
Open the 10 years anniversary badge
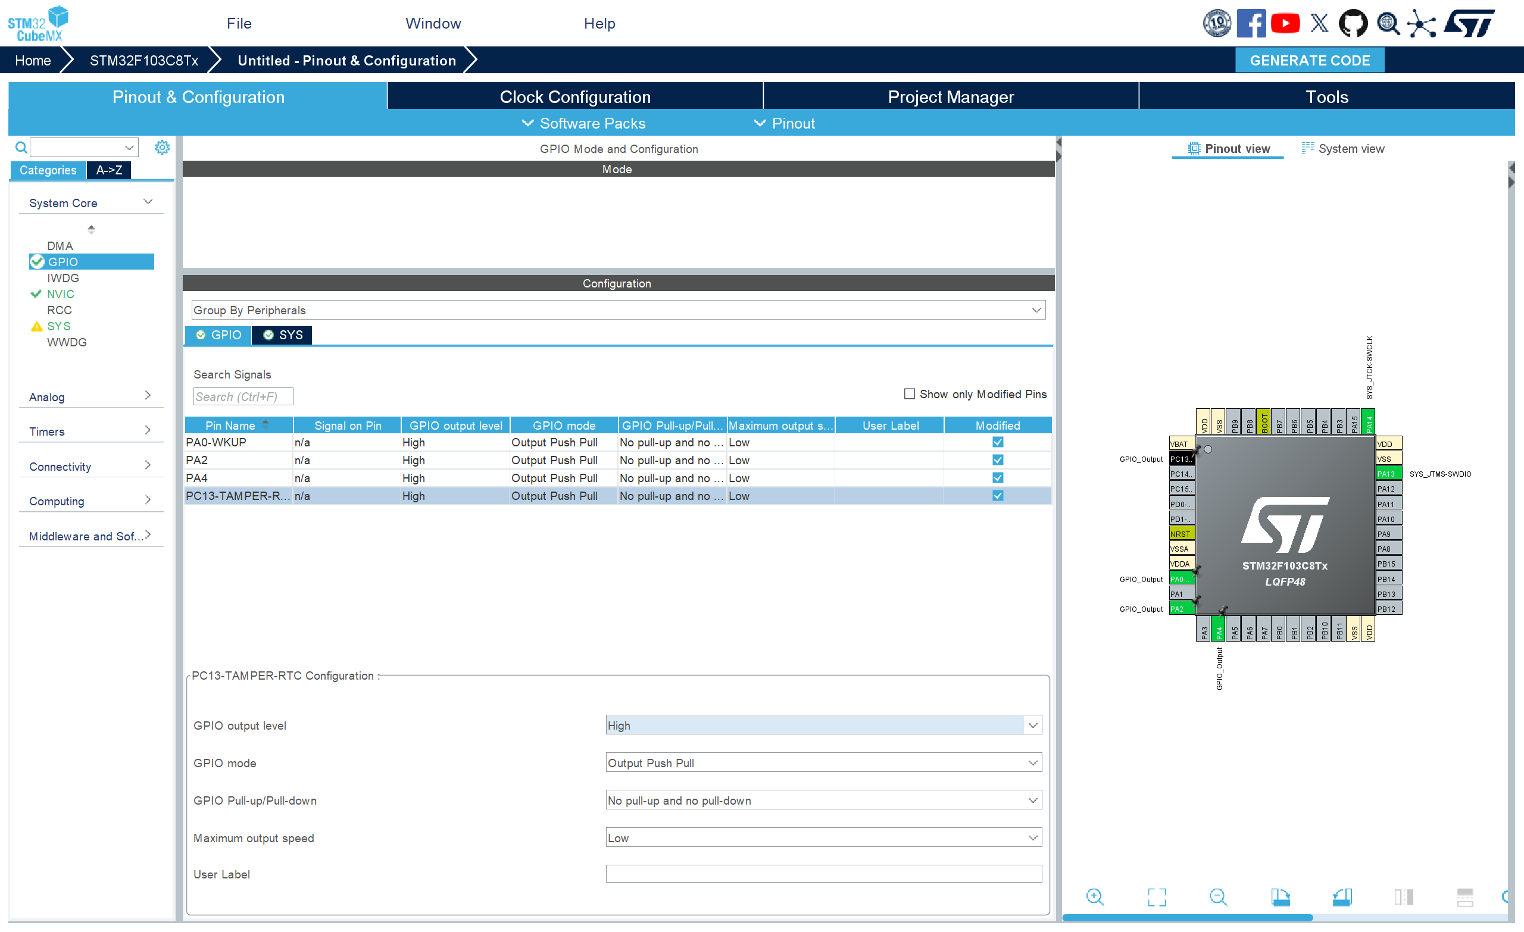click(1217, 23)
